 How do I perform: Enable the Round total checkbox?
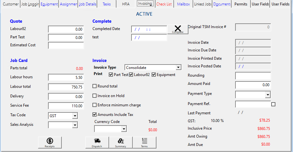[95, 86]
